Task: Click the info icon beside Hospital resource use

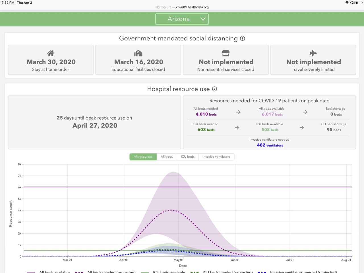Action: (215, 89)
